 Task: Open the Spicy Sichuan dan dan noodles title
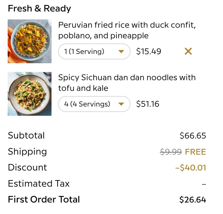click(127, 83)
